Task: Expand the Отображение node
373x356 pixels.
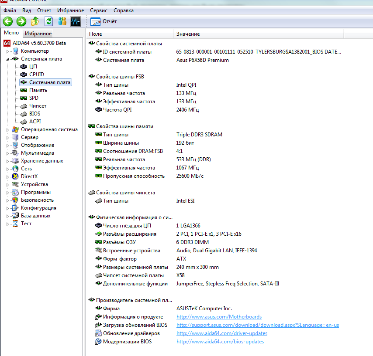Action: pyautogui.click(x=7, y=146)
